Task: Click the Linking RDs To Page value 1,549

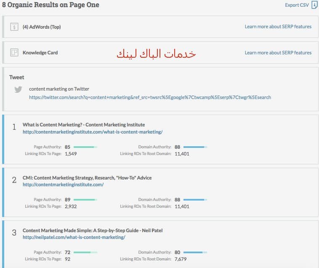Action: coord(71,154)
